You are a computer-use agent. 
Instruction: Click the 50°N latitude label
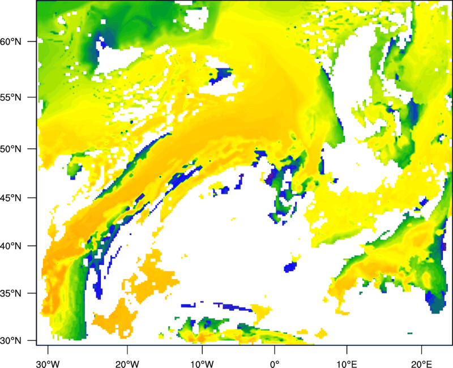point(11,149)
